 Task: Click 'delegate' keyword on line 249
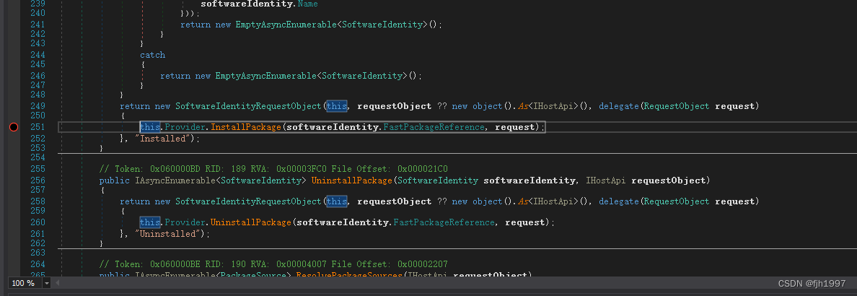tap(619, 106)
